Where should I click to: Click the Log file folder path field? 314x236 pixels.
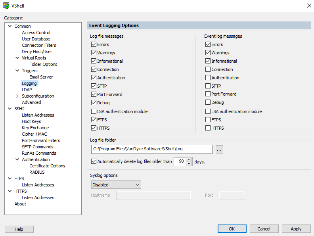tap(151, 149)
